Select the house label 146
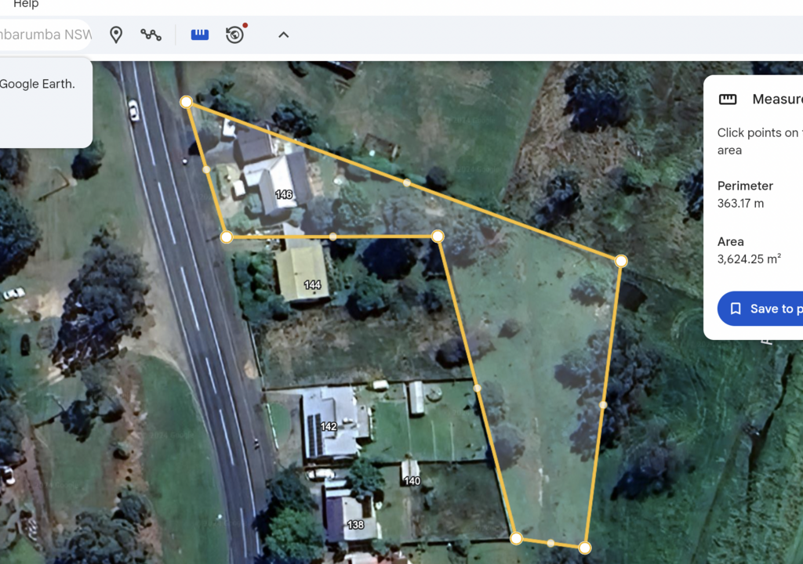 coord(284,194)
